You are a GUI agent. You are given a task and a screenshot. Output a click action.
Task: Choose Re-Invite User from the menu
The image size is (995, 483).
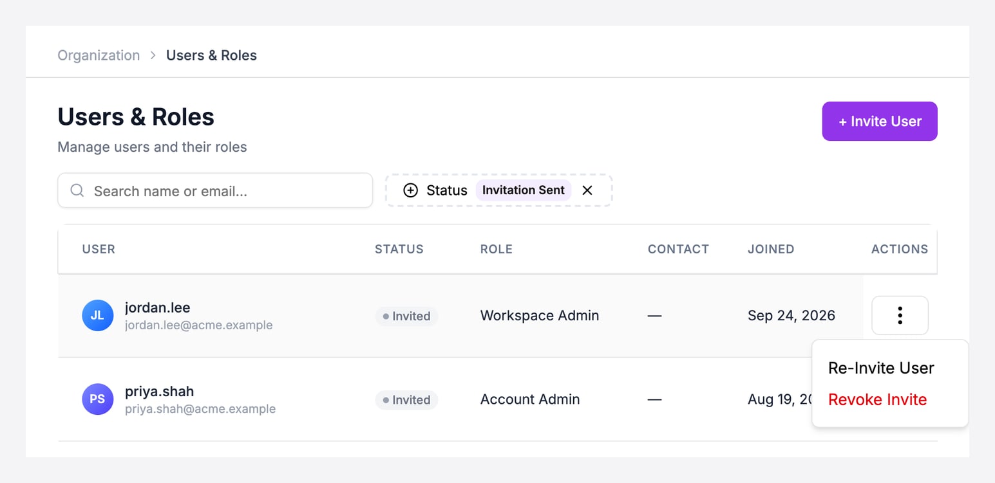pos(880,368)
